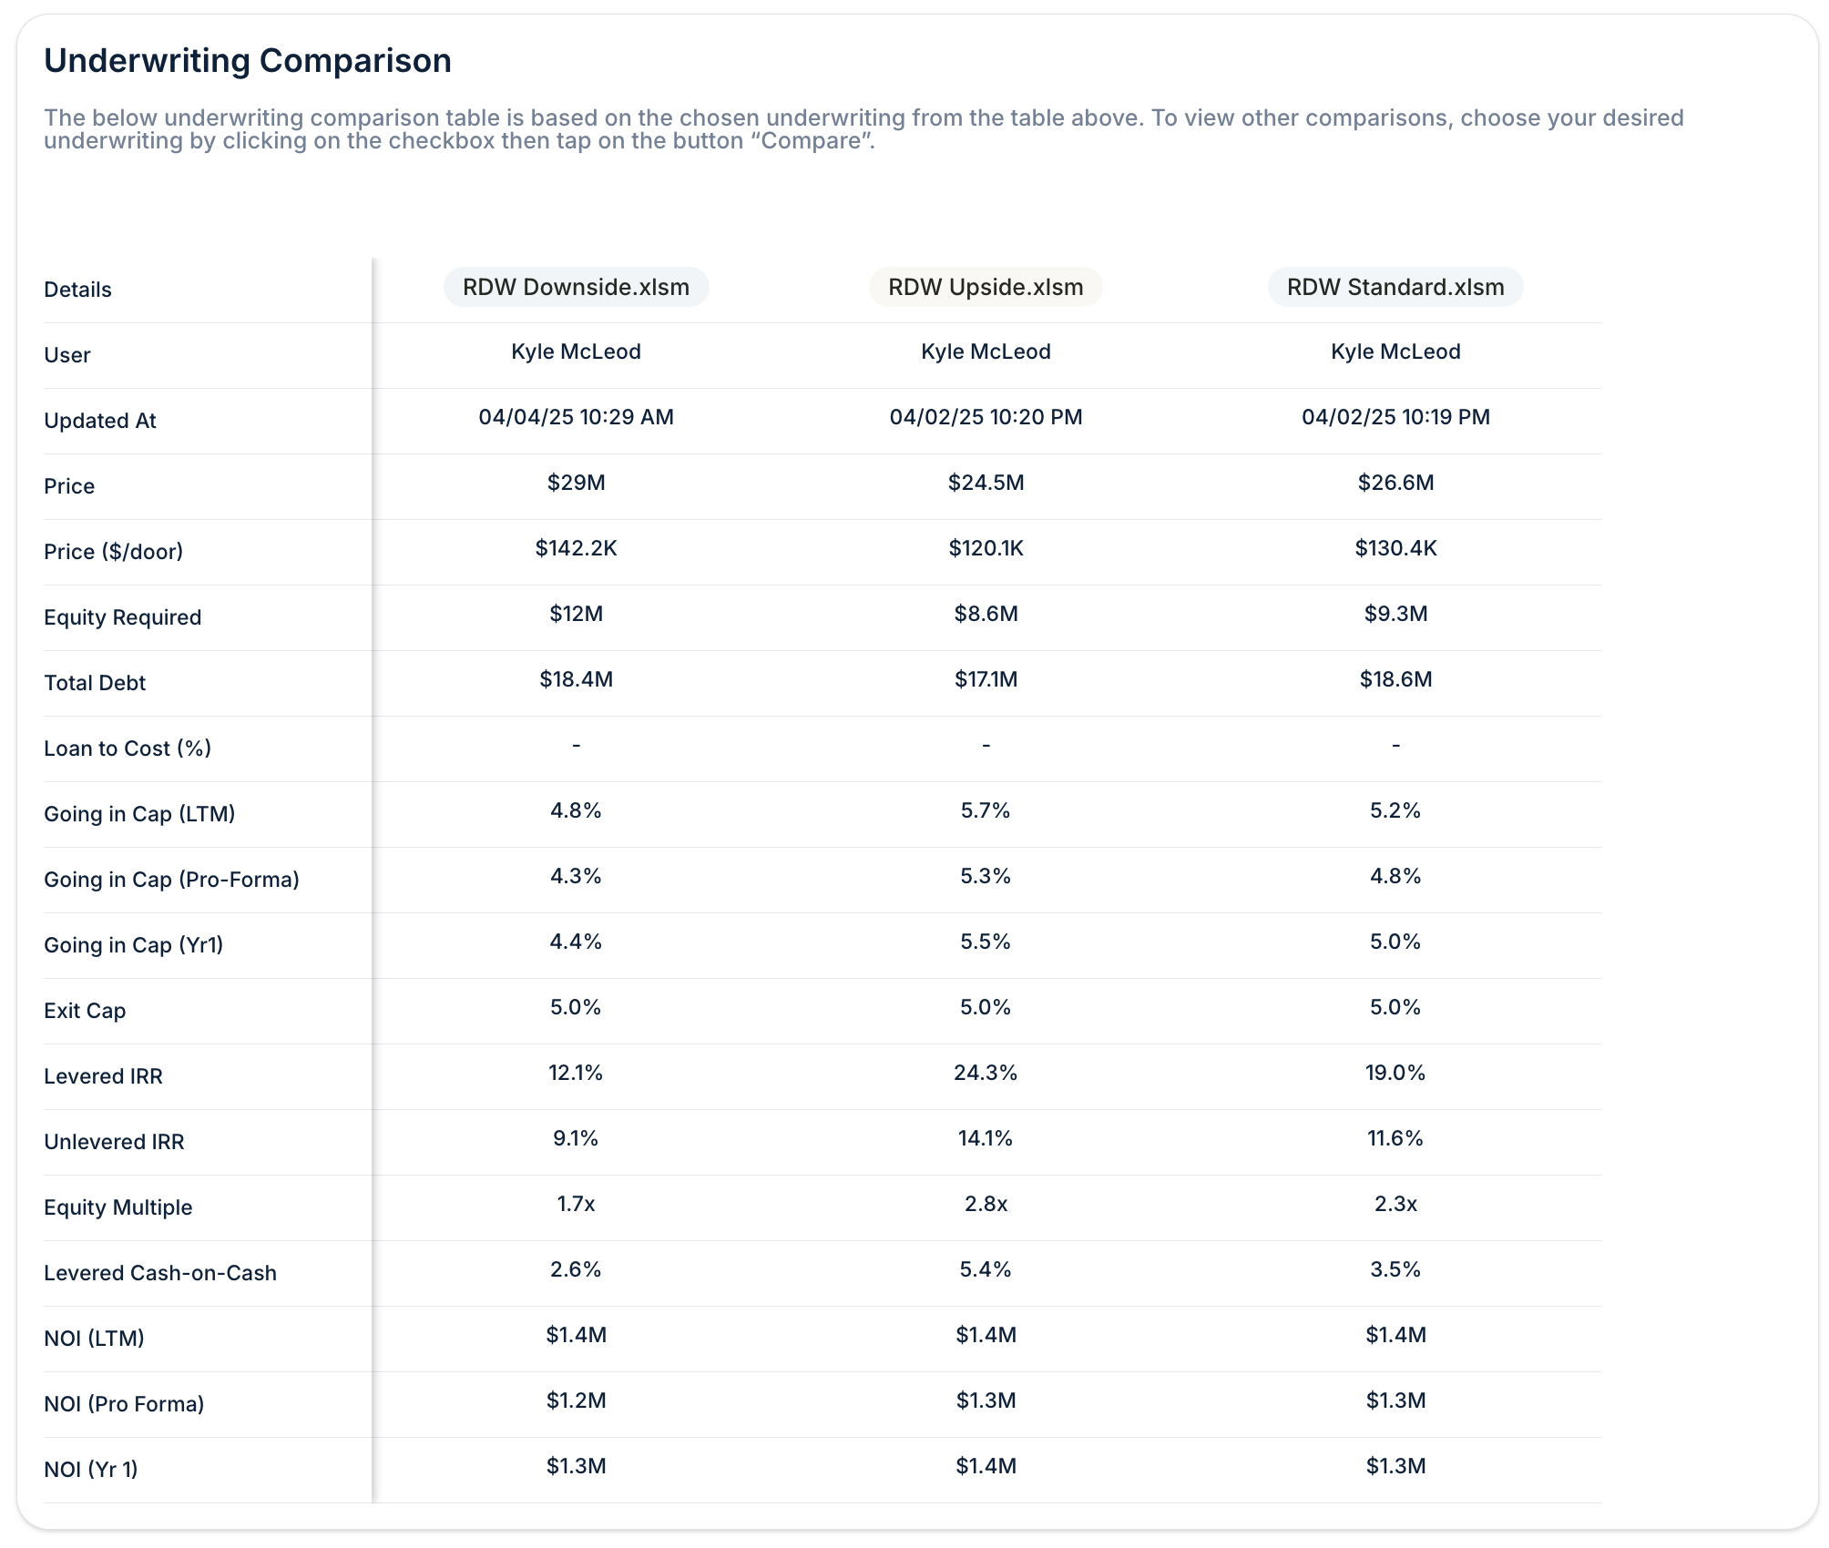Select the RDW Upside.xlsm file chip
Screen dimensions: 1829x1548
[x=986, y=287]
